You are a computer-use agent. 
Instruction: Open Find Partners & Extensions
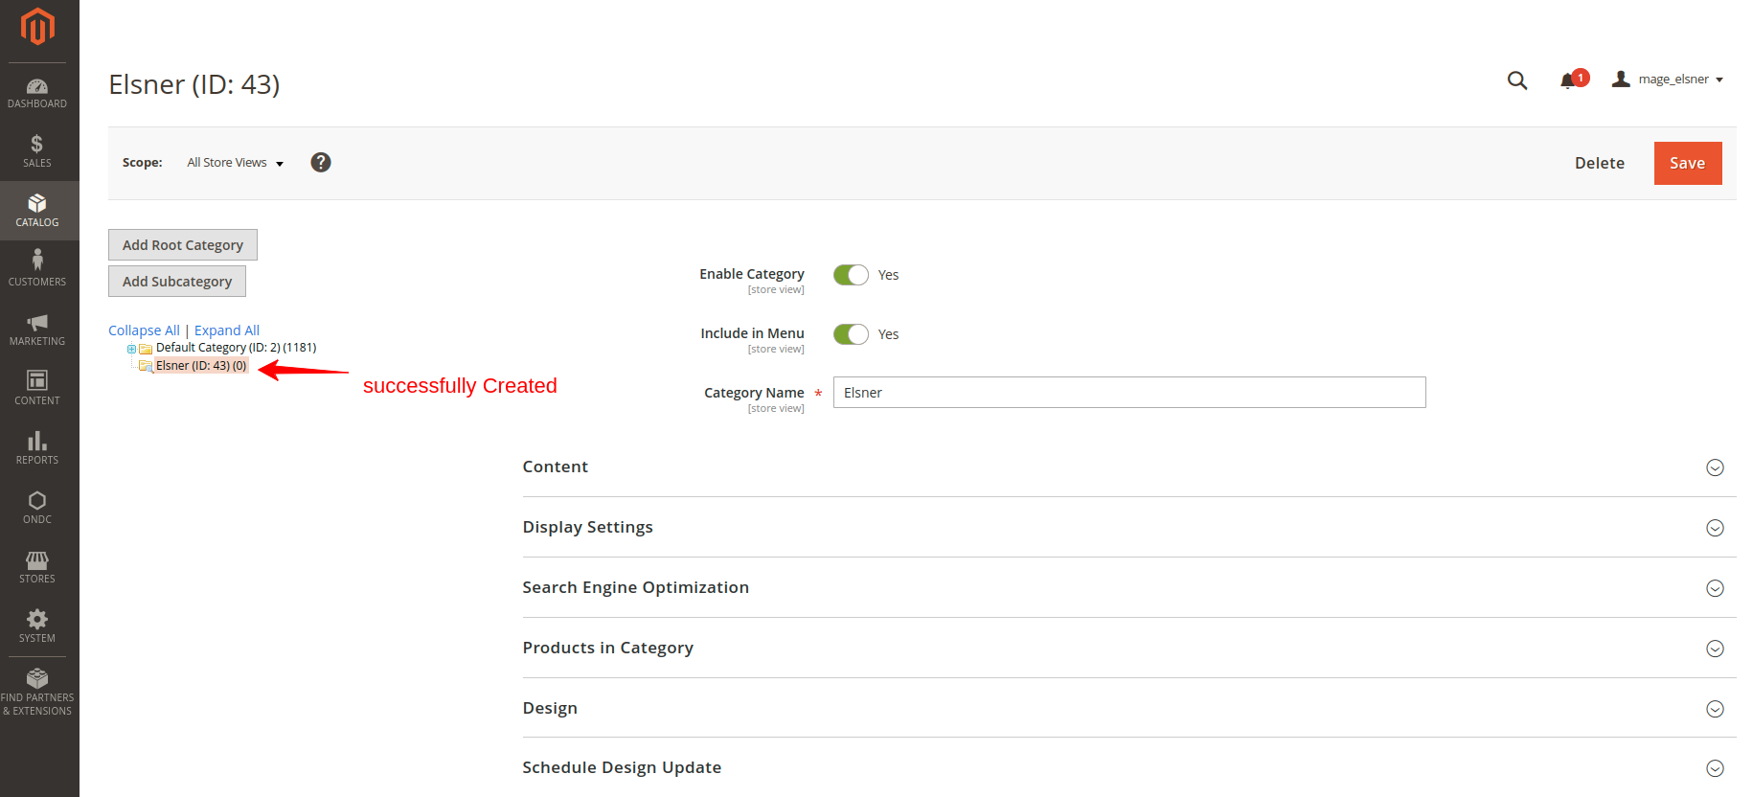(x=37, y=692)
